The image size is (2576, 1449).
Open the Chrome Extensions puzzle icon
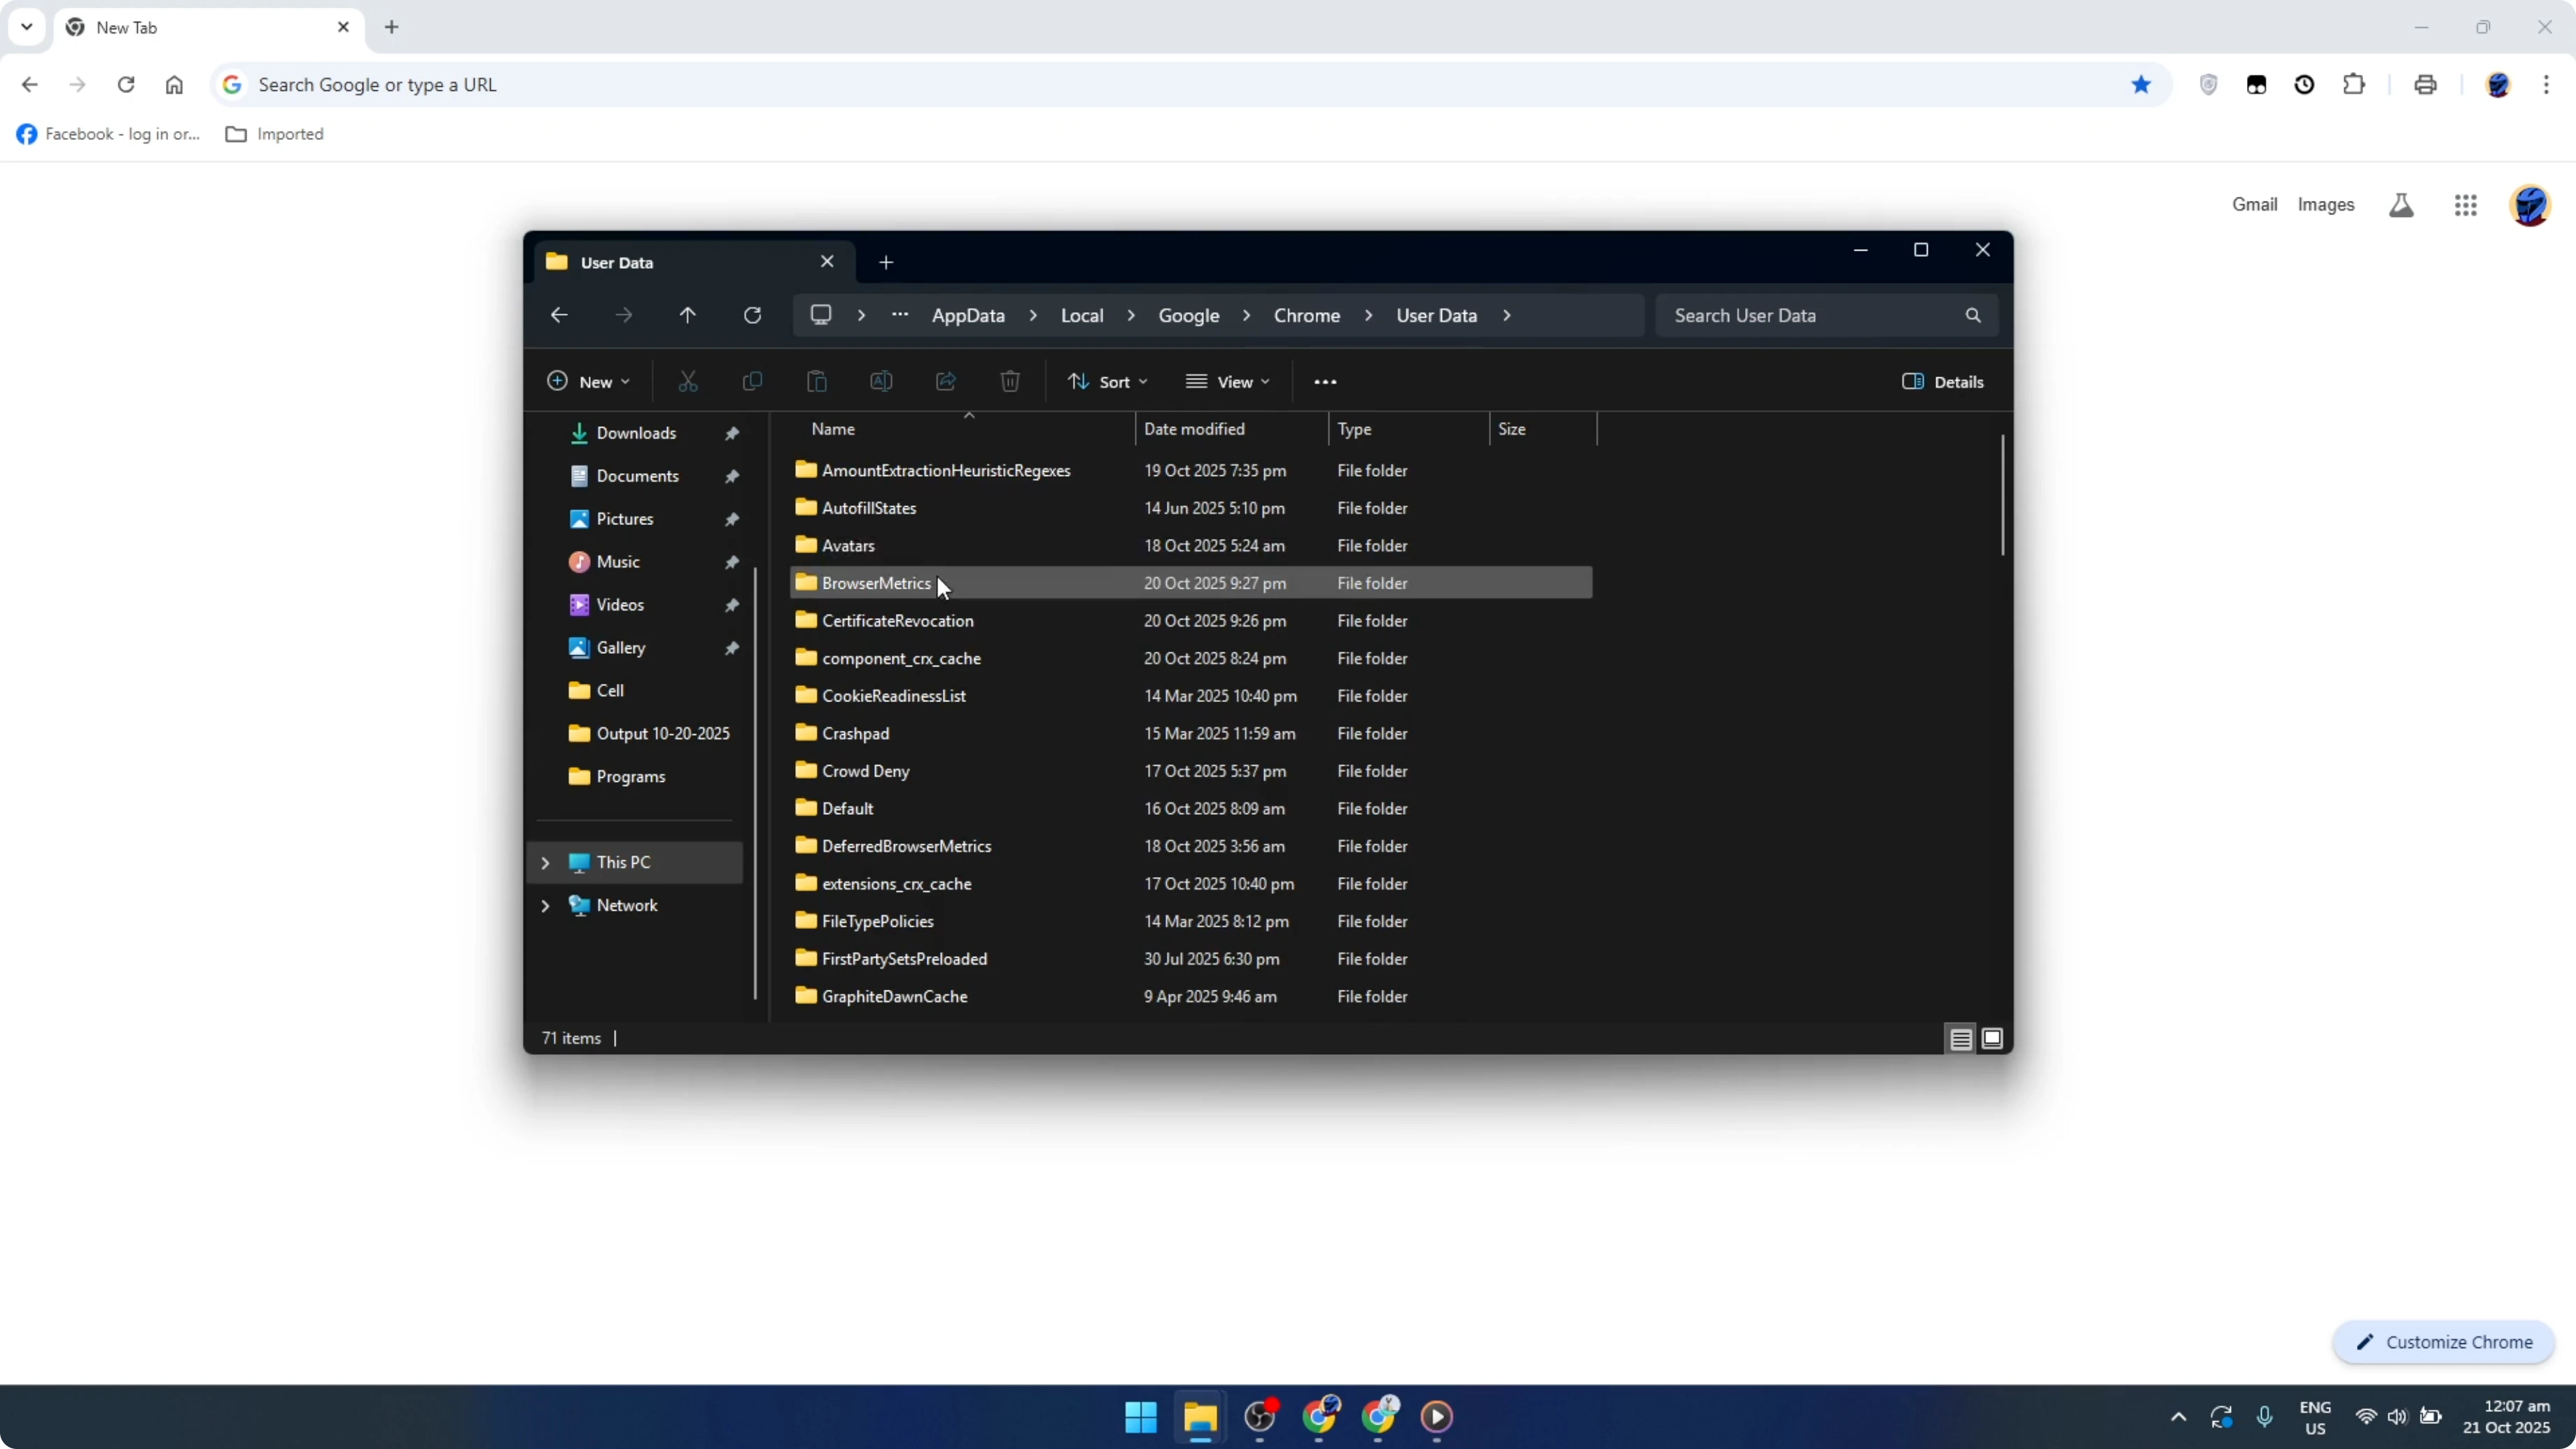(2354, 85)
